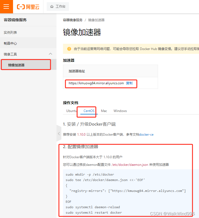Open the 工作台 workbench button

[58, 7]
